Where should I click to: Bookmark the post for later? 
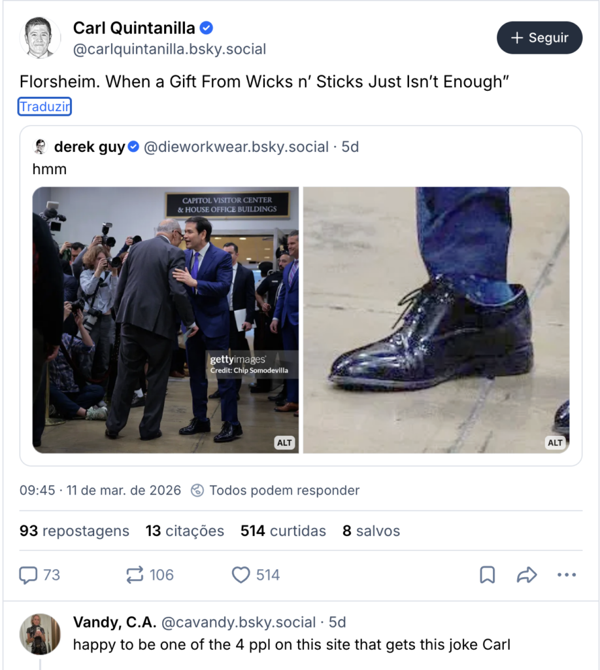[x=486, y=574]
